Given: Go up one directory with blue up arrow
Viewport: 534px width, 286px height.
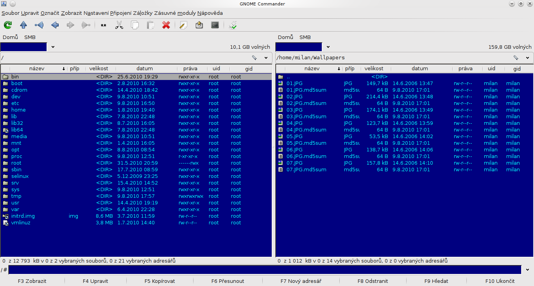Looking at the screenshot, I should (x=23, y=25).
